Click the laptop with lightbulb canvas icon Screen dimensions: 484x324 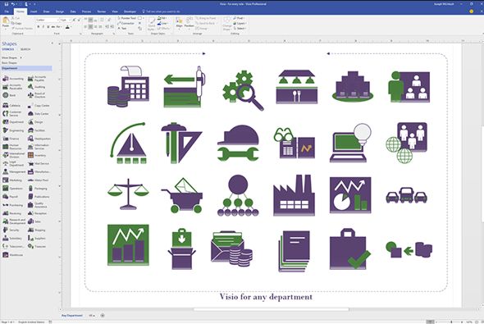click(350, 143)
